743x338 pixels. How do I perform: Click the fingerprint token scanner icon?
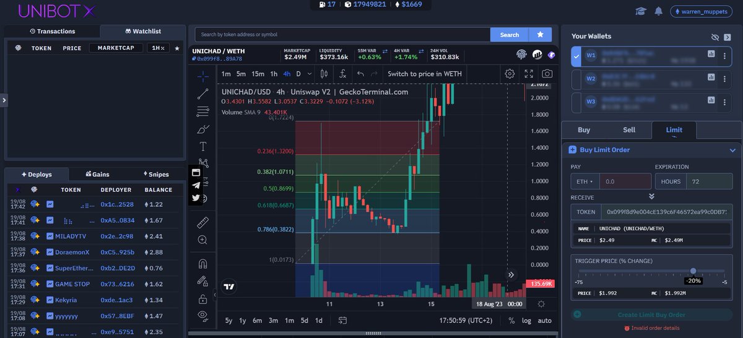pyautogui.click(x=521, y=54)
